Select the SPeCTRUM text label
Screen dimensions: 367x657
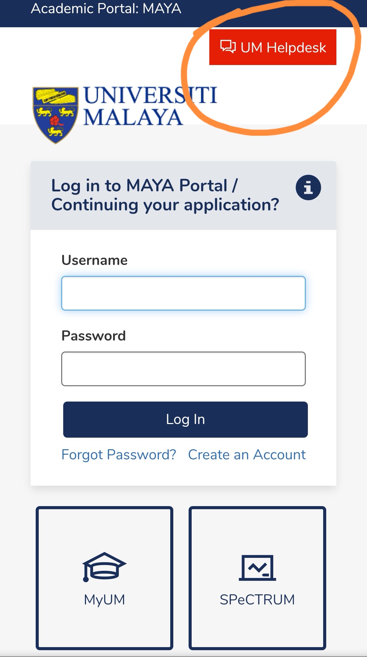[257, 599]
